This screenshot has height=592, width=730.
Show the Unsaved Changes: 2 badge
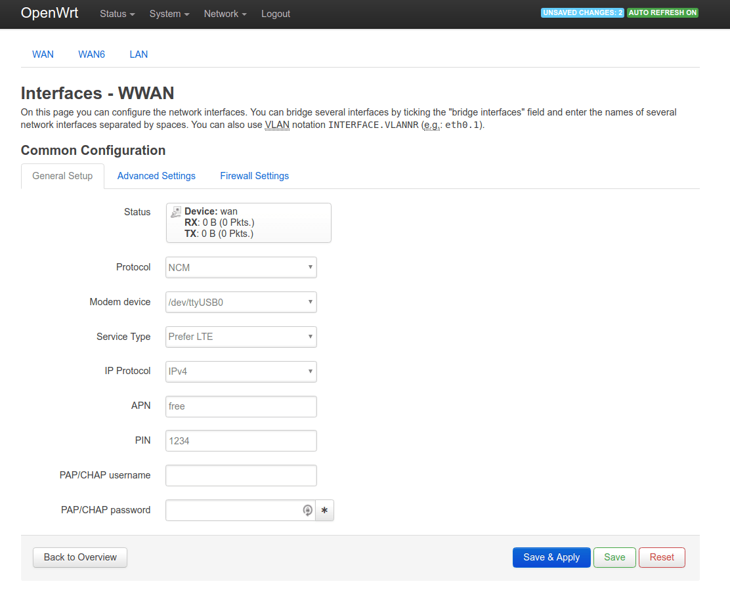coord(582,12)
